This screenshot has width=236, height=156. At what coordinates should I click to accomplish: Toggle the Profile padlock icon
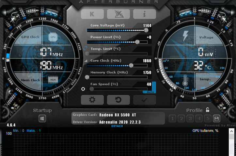pos(208,110)
